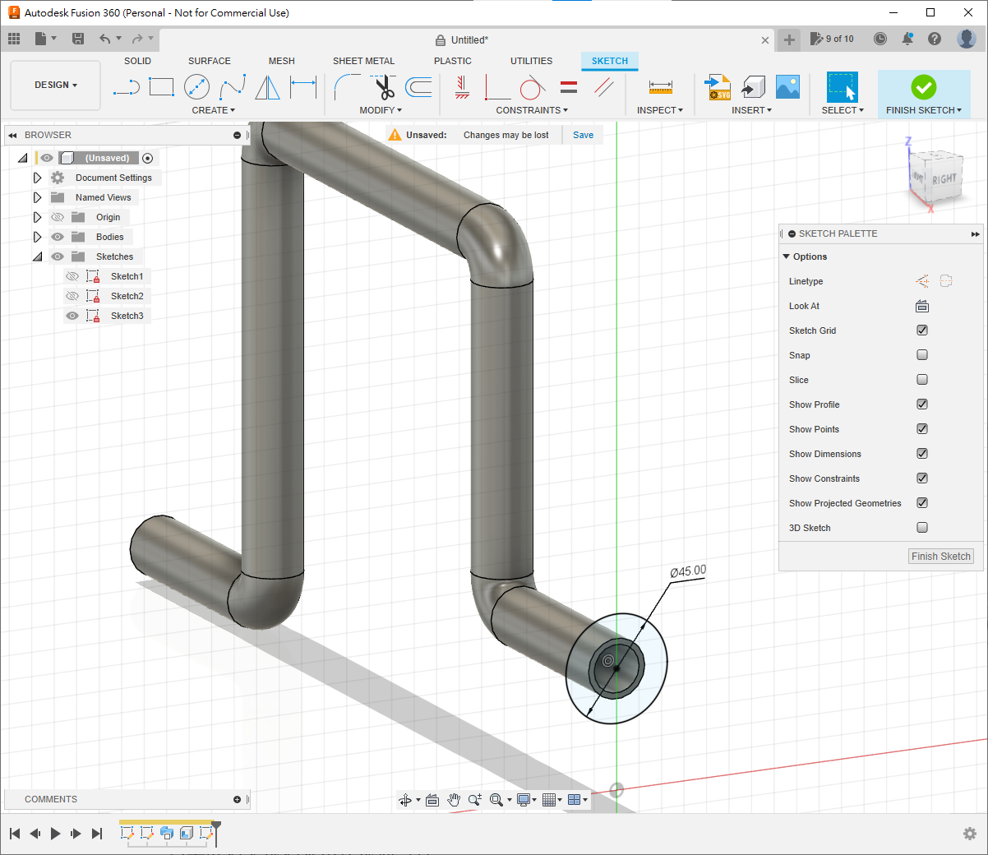This screenshot has width=988, height=855.
Task: Show Sketch1 using its eye icon
Action: [x=72, y=276]
